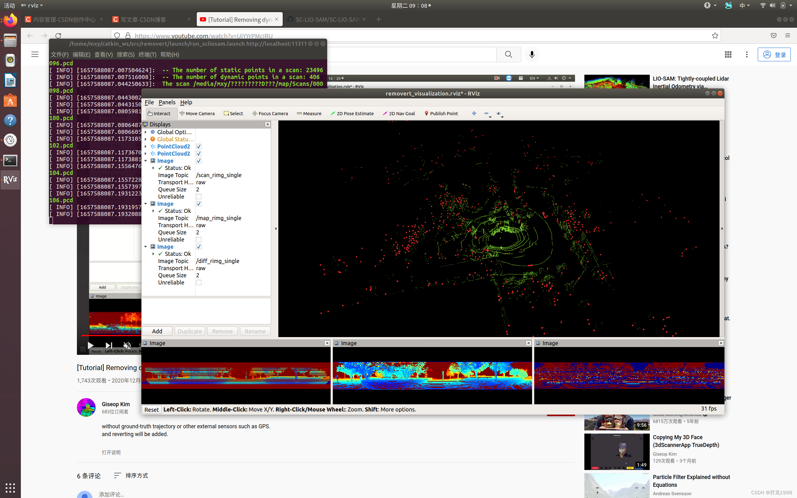Collapse the Image display with /scan_rimg_single
Screen dimensions: 797x498
click(146, 161)
